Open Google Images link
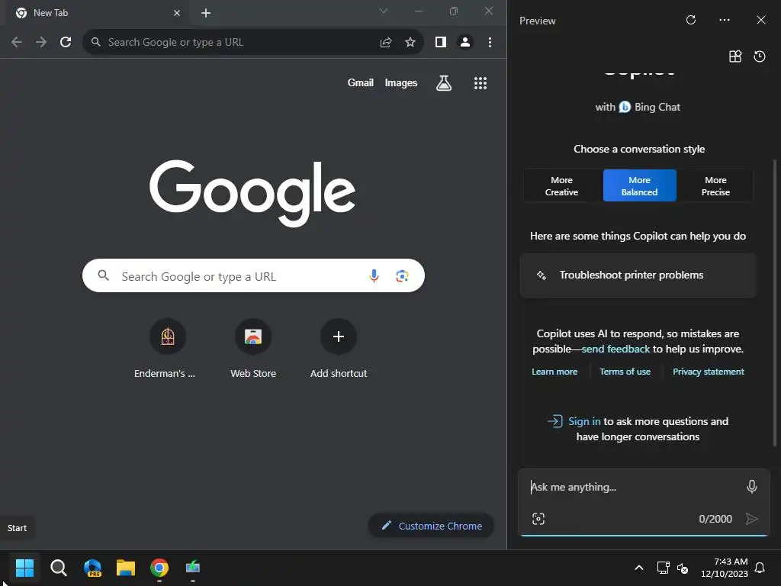The width and height of the screenshot is (781, 586). pos(401,82)
